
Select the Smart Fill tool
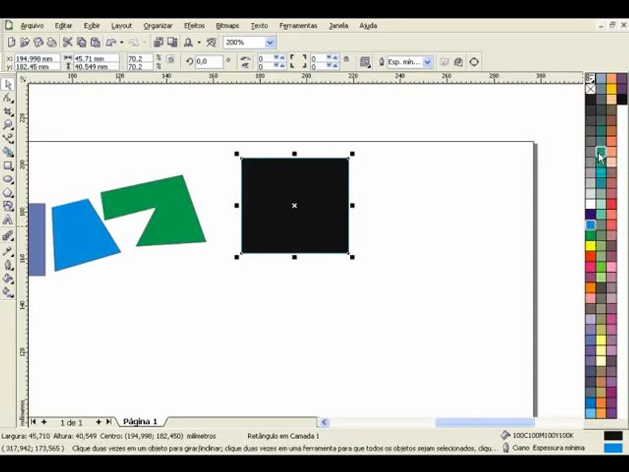8,152
